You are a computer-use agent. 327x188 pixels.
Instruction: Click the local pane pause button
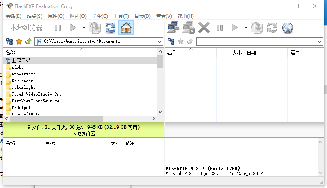[58, 28]
